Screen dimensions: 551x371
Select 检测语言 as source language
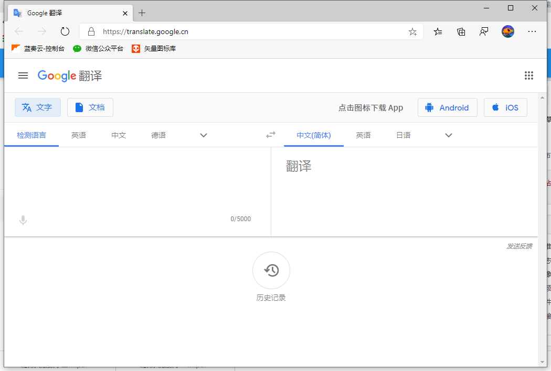31,135
